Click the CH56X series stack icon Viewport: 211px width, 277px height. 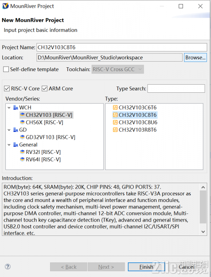[22, 122]
